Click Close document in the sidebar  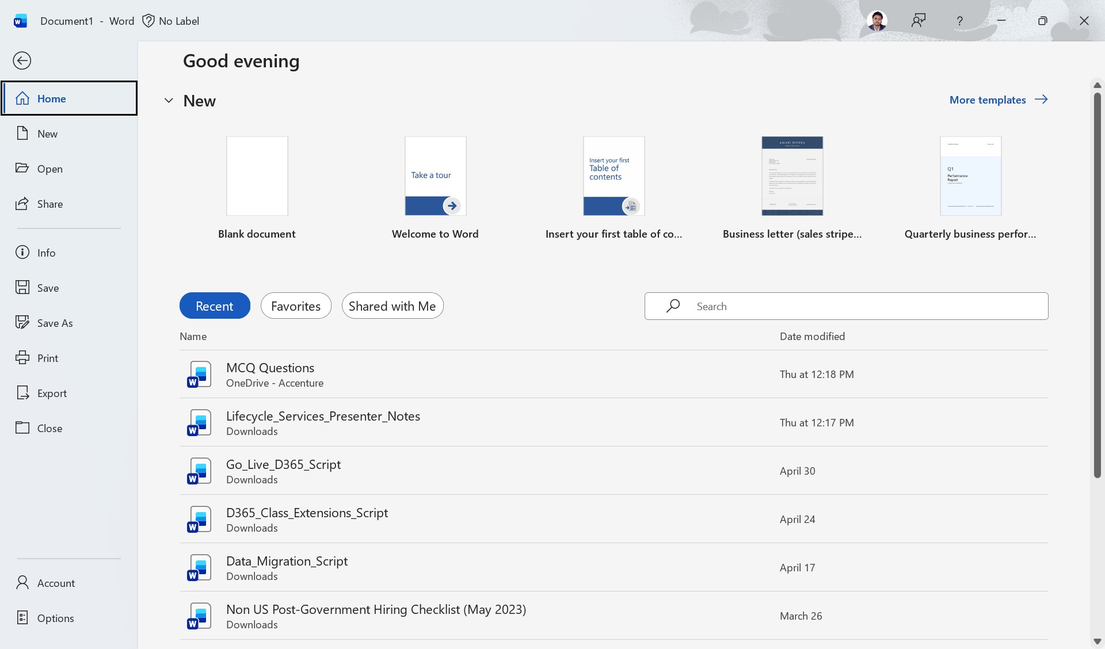(x=69, y=428)
